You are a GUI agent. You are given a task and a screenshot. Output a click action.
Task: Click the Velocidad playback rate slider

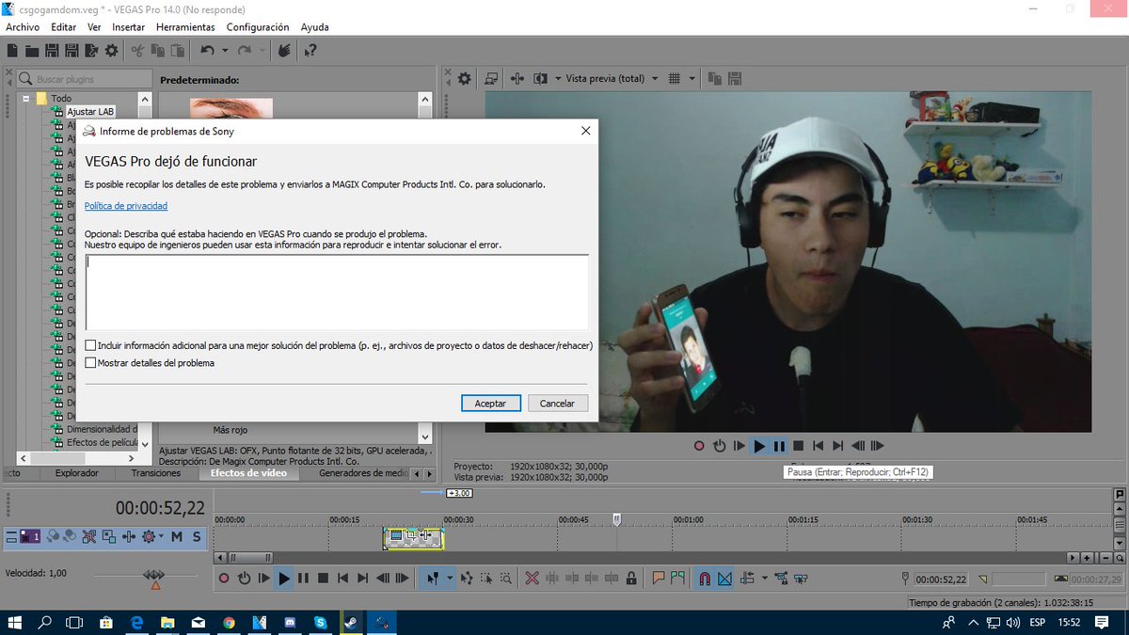pyautogui.click(x=154, y=574)
